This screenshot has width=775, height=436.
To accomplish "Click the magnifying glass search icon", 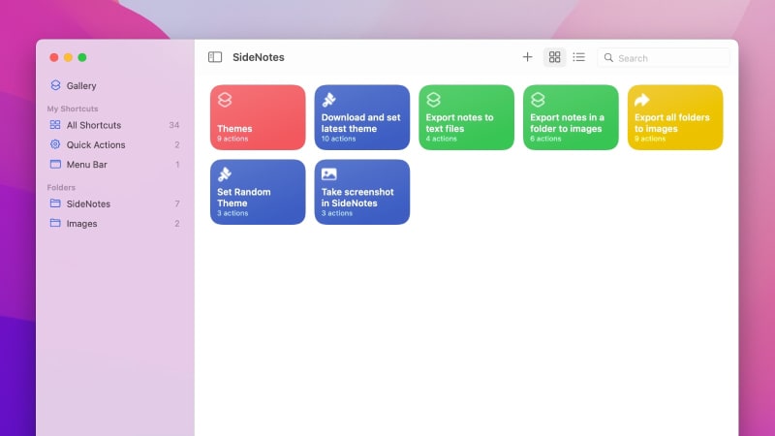I will (608, 58).
